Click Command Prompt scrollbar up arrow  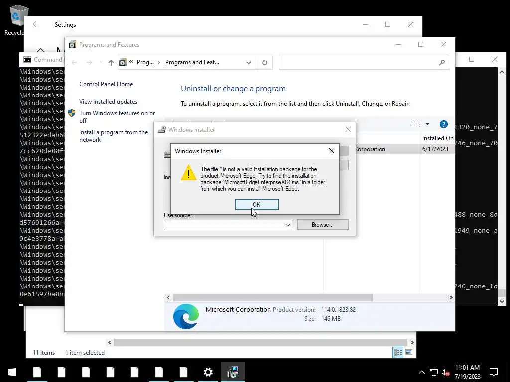502,72
